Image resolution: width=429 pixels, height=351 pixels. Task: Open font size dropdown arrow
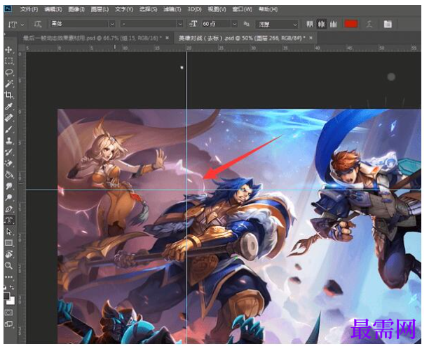pyautogui.click(x=234, y=25)
